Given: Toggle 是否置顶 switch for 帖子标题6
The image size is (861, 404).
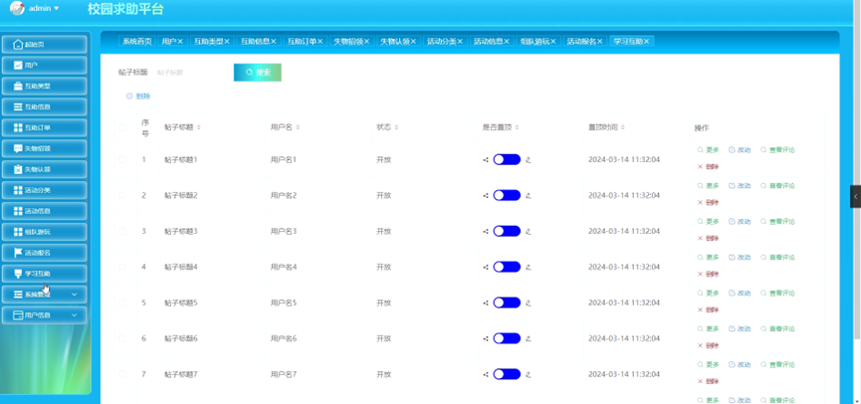Looking at the screenshot, I should (x=507, y=338).
